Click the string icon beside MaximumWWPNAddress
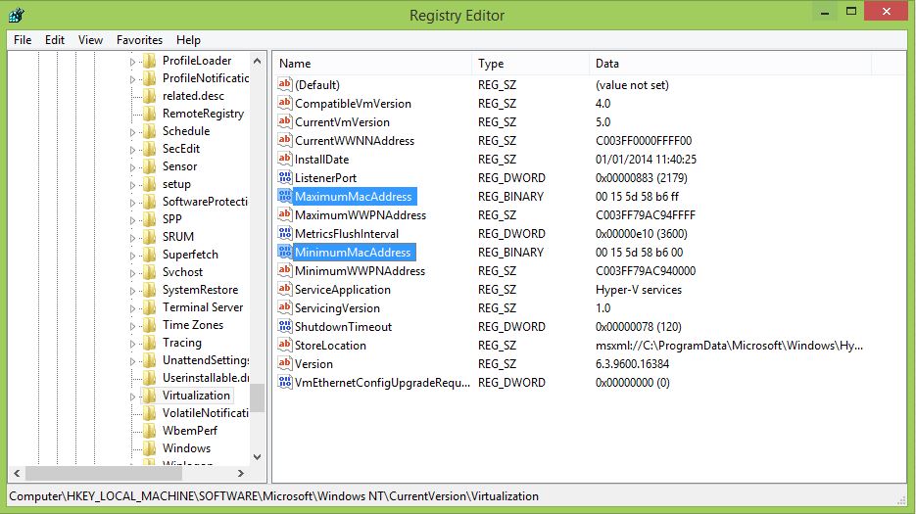Viewport: 916px width, 514px height. 284,214
